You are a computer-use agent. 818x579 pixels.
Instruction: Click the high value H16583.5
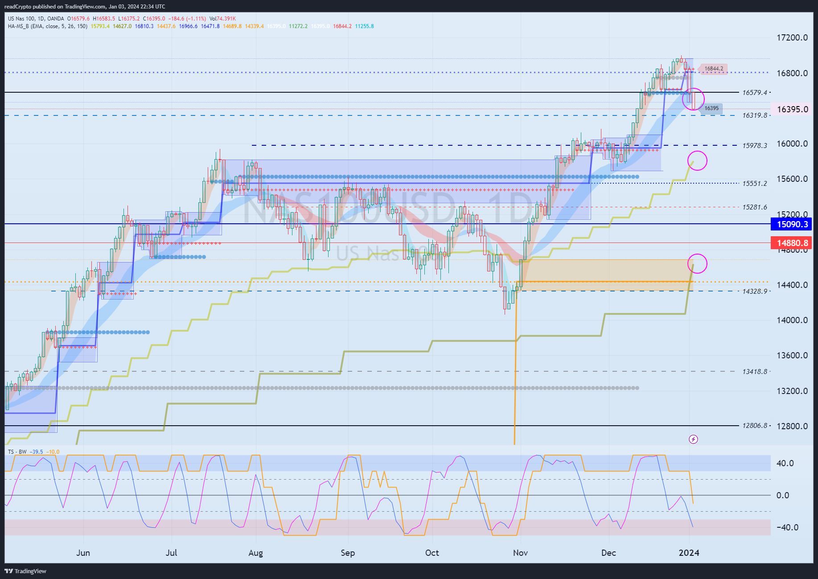(x=104, y=19)
